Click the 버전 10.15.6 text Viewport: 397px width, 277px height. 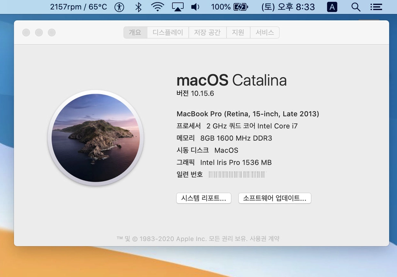click(x=195, y=93)
